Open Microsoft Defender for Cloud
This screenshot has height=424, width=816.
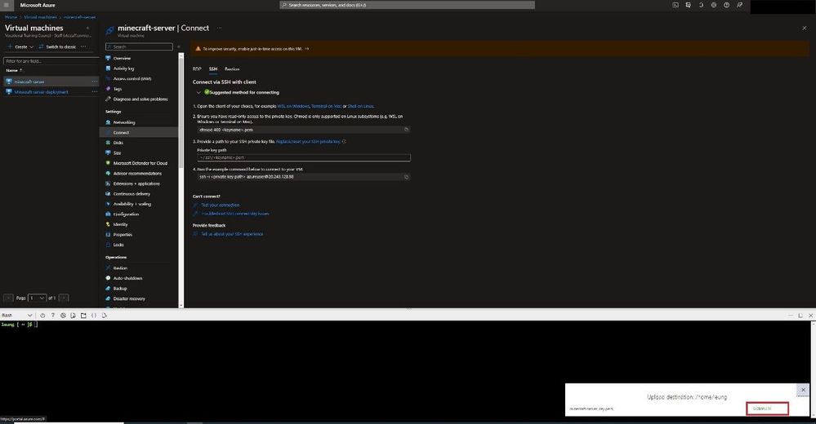pos(140,163)
